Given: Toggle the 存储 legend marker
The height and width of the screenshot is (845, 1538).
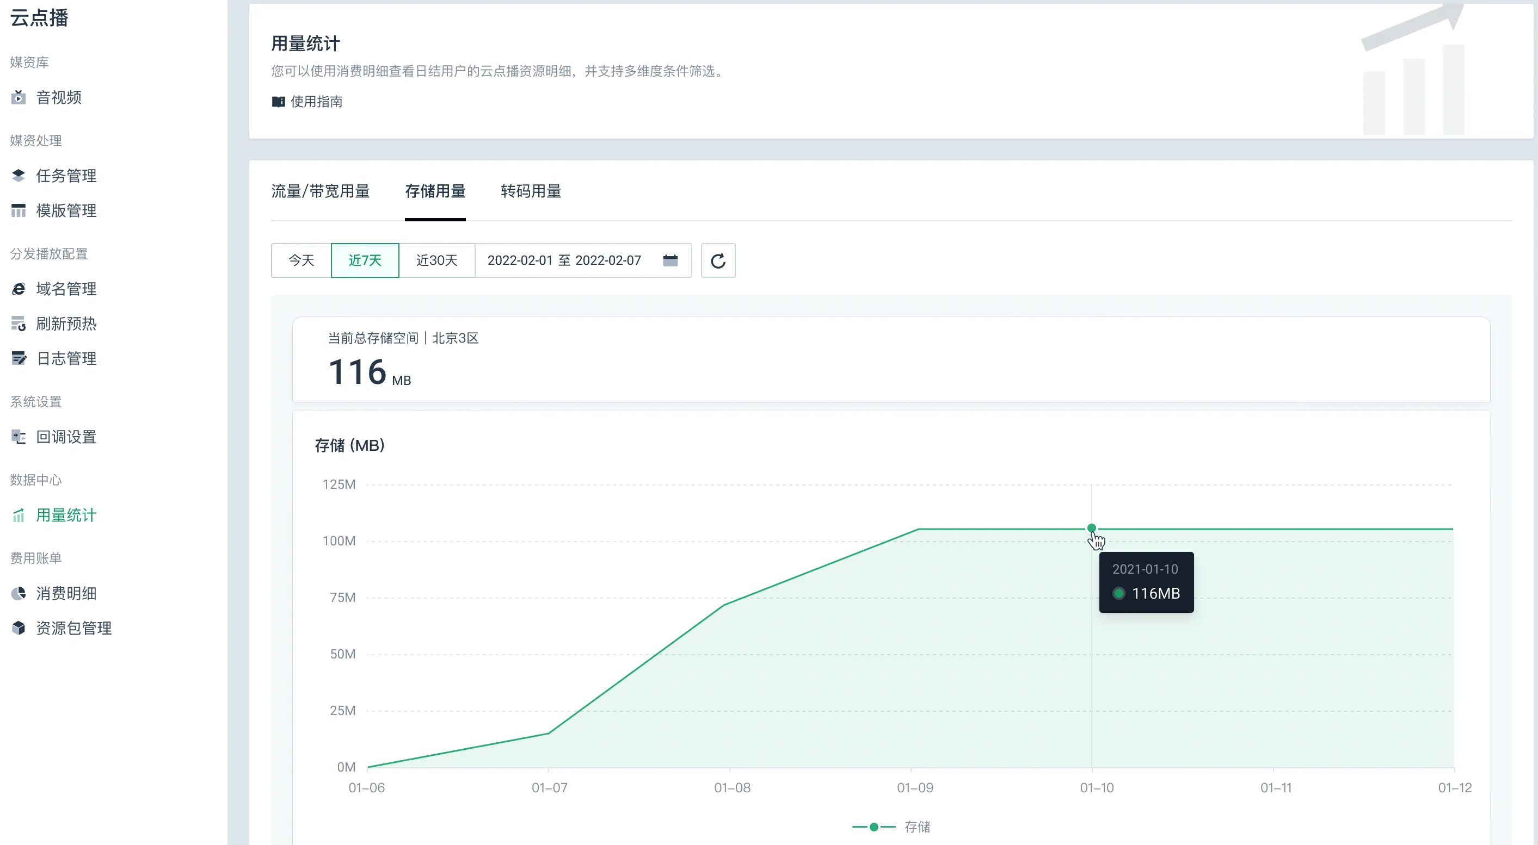Looking at the screenshot, I should 873,827.
